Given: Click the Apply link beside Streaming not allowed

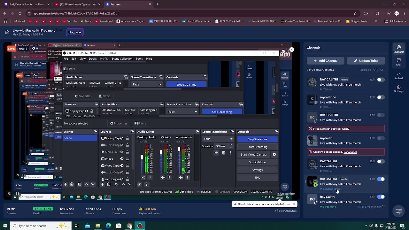Looking at the screenshot, I should pos(345,129).
